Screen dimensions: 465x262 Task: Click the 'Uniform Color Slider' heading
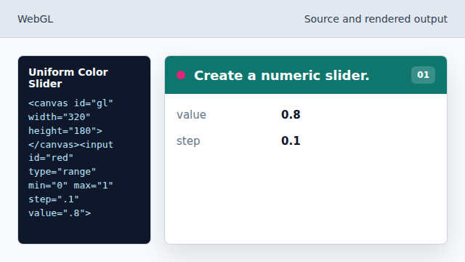(68, 78)
